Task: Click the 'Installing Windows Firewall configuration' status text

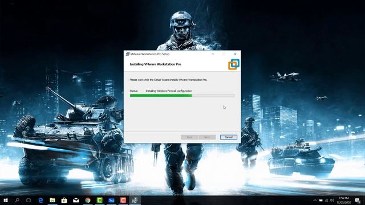Action: click(169, 91)
